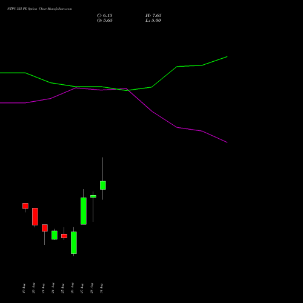Click the high value "H: 7.65"
Screen dimensions: 303x303
point(153,16)
